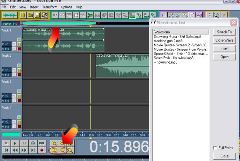Enable looped playback with the infinity button

click(42, 143)
